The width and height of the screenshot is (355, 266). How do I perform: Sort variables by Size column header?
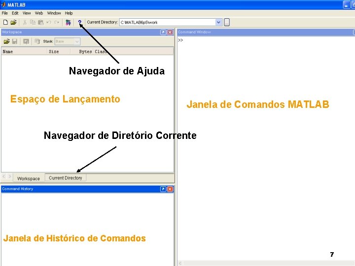point(59,52)
